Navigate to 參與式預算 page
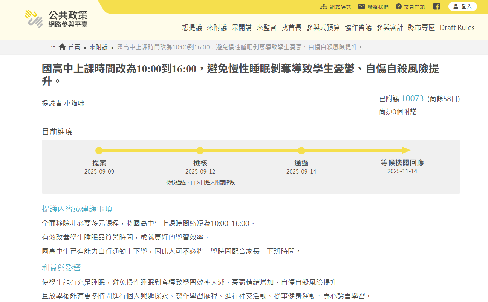The width and height of the screenshot is (488, 302). tap(323, 27)
